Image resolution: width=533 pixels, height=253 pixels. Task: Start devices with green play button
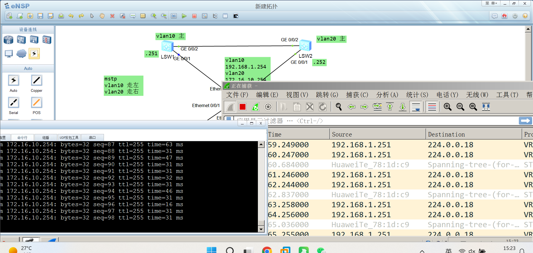point(184,16)
